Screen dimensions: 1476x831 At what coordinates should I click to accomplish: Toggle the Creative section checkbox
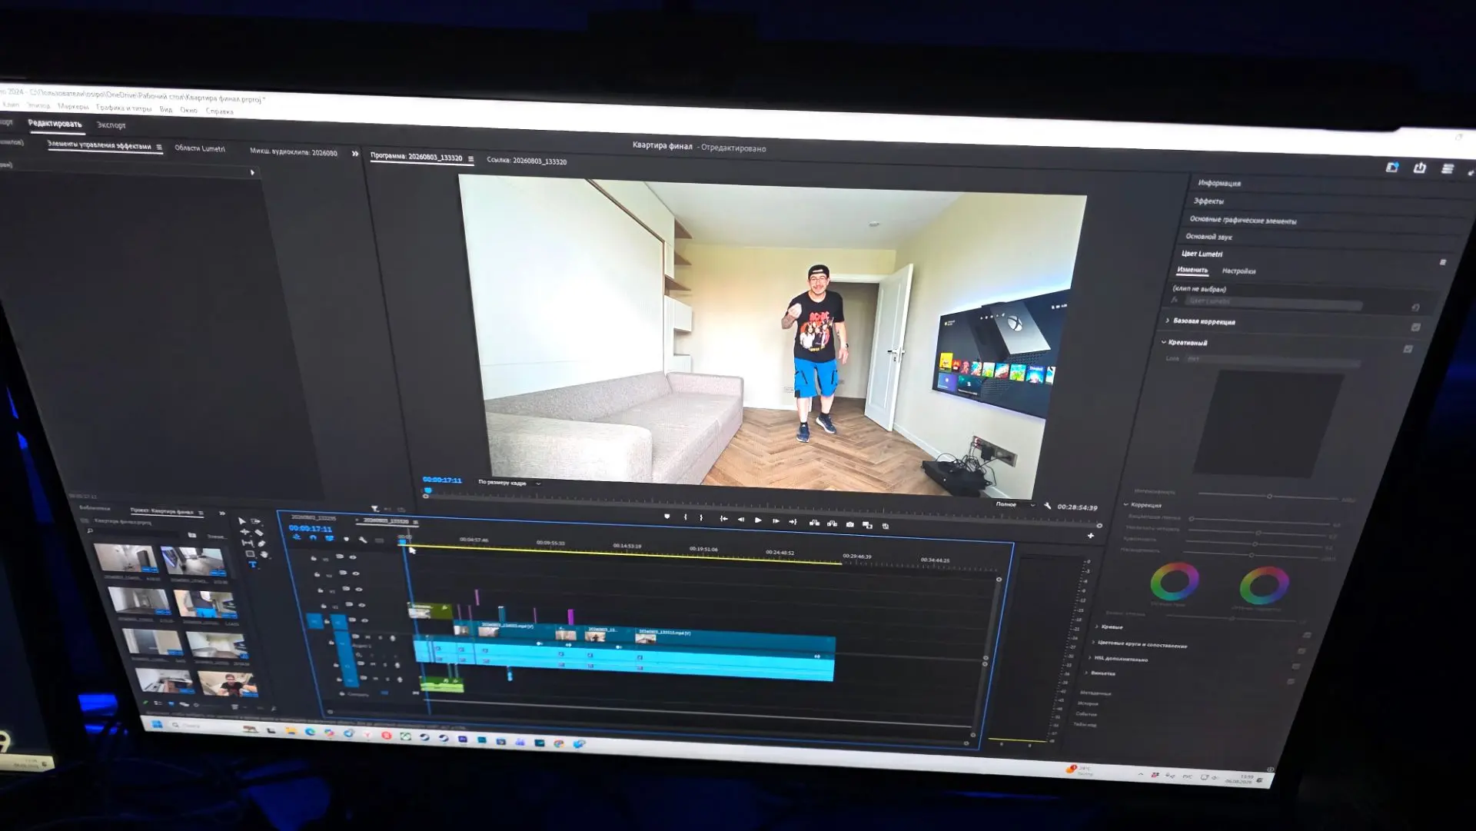(x=1408, y=349)
